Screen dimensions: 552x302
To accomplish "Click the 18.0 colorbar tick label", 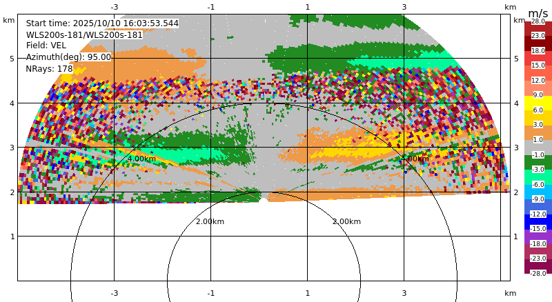I will click(538, 51).
